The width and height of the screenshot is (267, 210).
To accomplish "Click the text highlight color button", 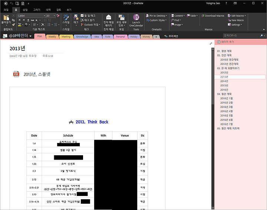I will tap(20, 25).
